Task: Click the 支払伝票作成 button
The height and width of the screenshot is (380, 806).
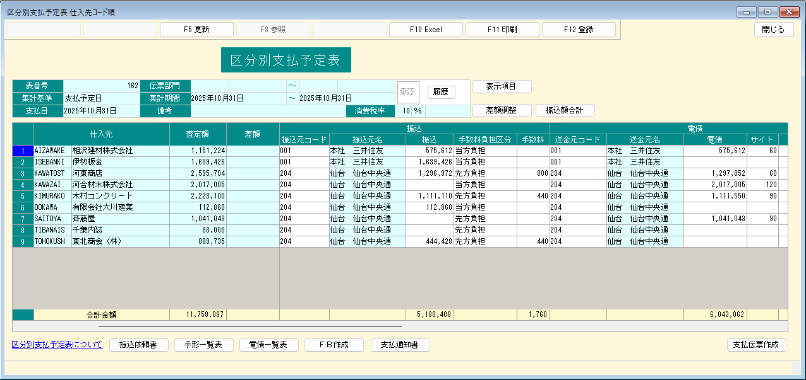Action: (757, 345)
